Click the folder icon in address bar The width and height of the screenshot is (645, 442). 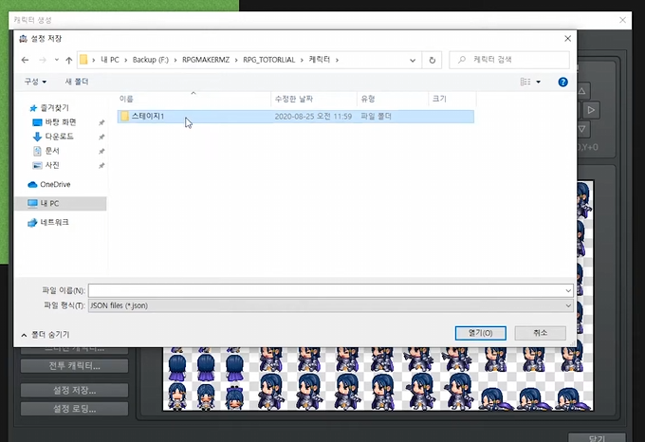tap(83, 60)
